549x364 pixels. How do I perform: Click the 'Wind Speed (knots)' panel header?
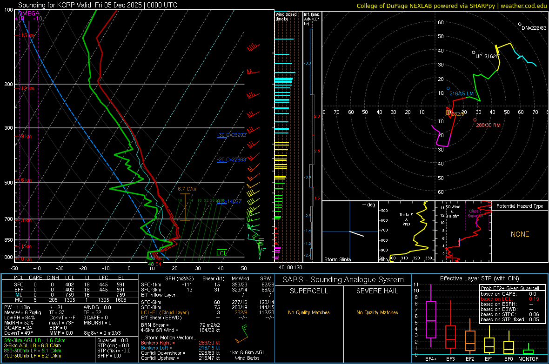286,16
